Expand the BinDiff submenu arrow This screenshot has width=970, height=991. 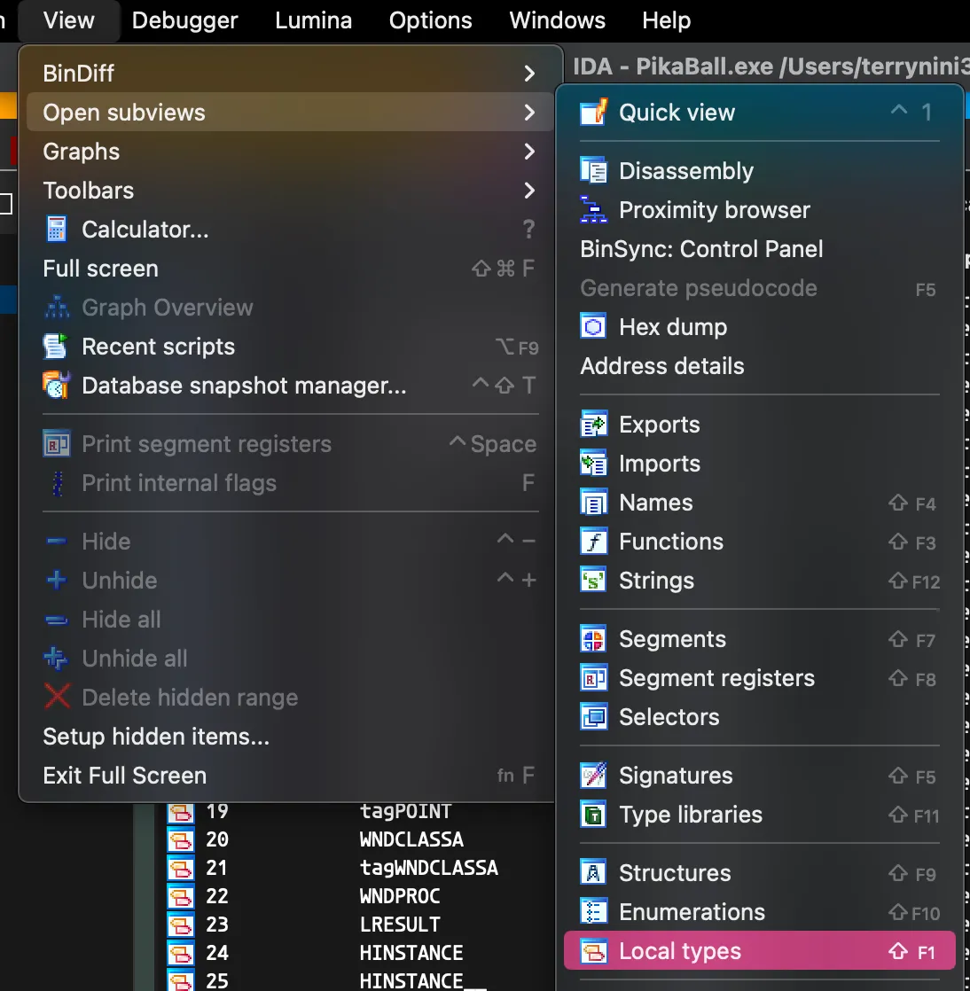[530, 74]
